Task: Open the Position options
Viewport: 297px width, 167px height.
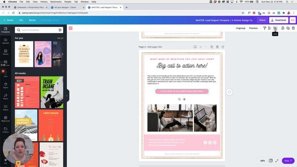Action: (253, 28)
